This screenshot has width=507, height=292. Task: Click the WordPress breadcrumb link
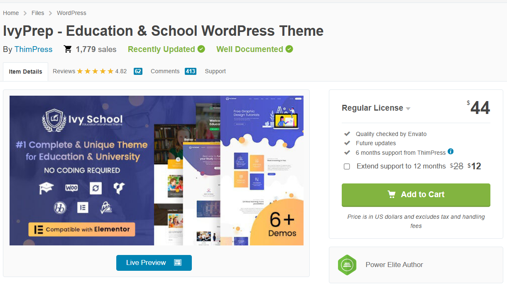(71, 13)
